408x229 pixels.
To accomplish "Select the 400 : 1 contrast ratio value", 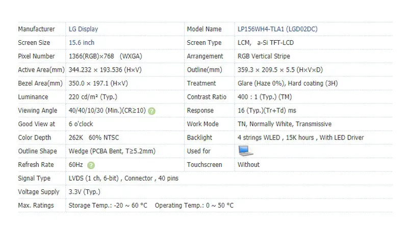I will pyautogui.click(x=265, y=97).
